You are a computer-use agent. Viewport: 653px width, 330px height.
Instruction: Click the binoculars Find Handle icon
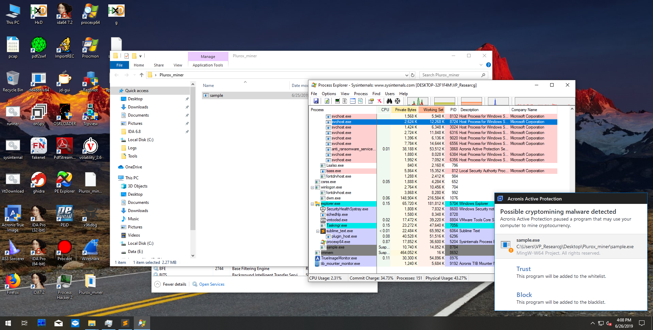[x=389, y=101]
